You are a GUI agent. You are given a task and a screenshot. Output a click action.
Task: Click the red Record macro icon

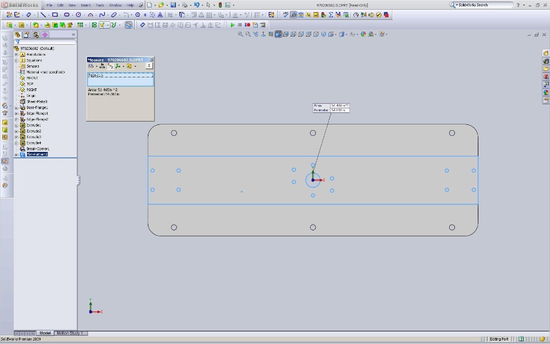click(x=247, y=25)
